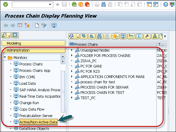Click the Generate Shortcut icon
This screenshot has height=132, width=176.
point(156,5)
